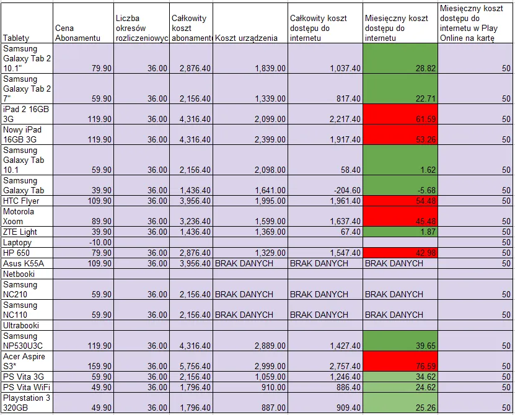Click the -10.00 value in Laptopy row
This screenshot has width=515, height=415.
[84, 242]
